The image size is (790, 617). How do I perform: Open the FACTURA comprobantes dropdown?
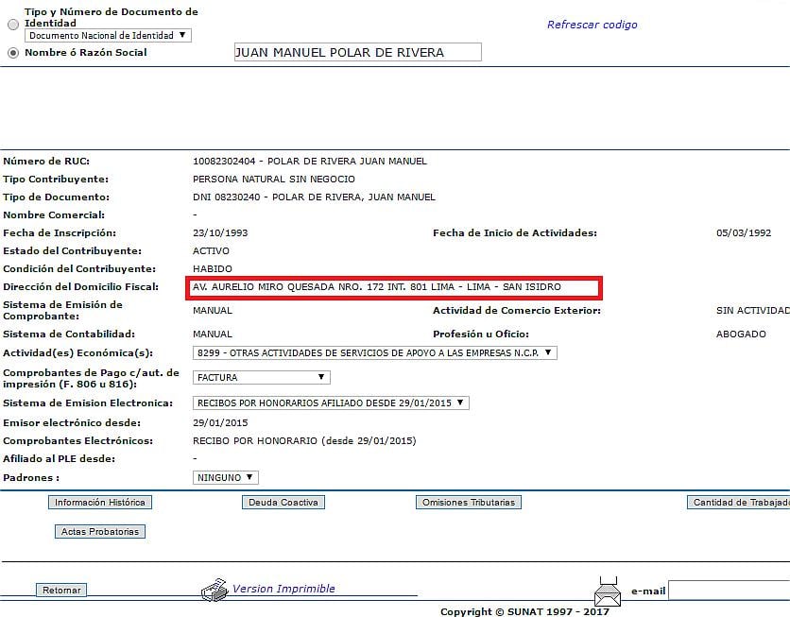(x=261, y=377)
